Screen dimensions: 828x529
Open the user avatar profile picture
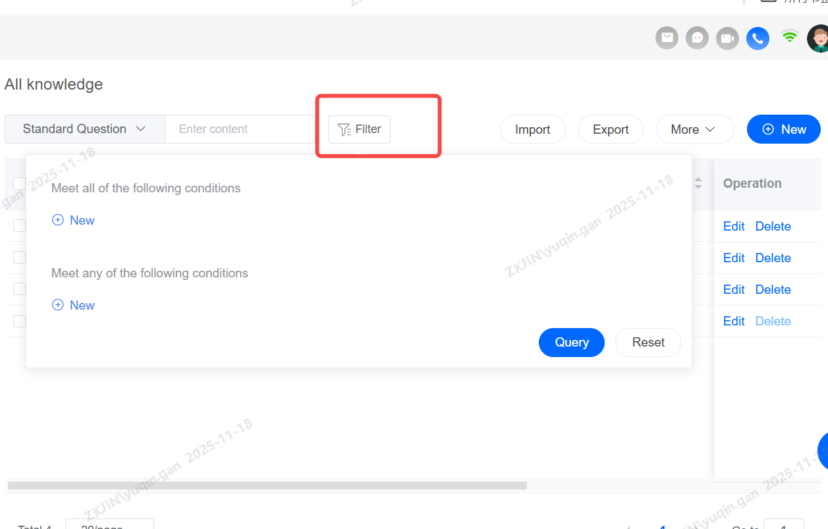[x=819, y=38]
